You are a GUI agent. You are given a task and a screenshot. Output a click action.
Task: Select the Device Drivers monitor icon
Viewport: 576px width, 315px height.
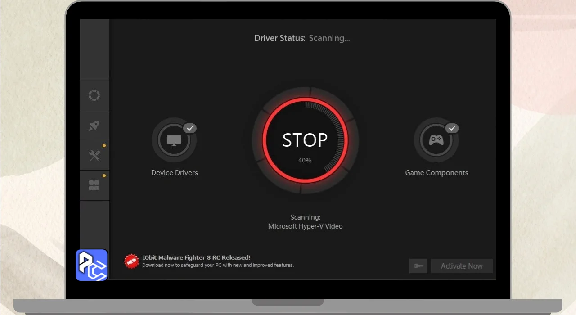174,140
